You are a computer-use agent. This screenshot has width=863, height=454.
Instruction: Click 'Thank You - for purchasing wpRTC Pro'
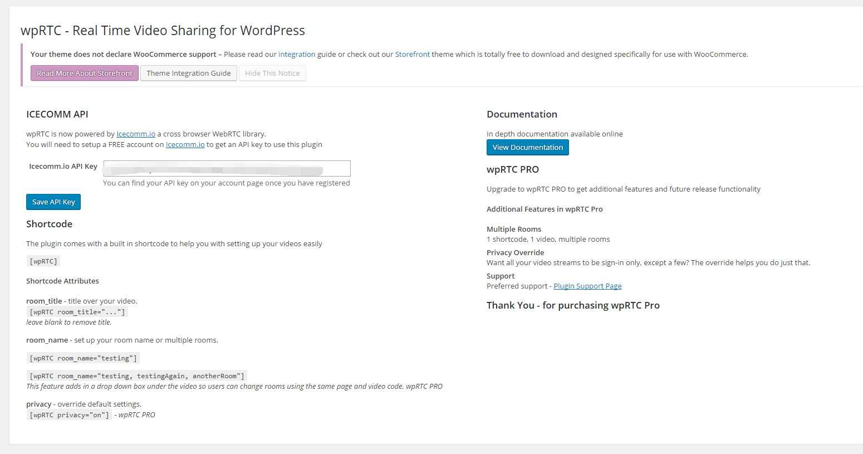coord(573,305)
